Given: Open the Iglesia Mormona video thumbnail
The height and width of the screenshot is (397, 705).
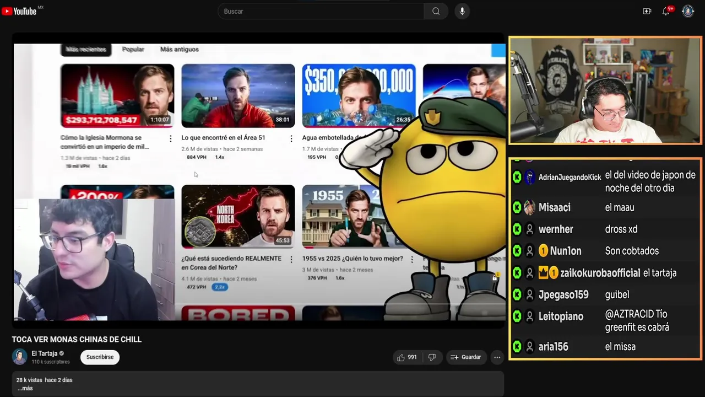Looking at the screenshot, I should [x=117, y=96].
